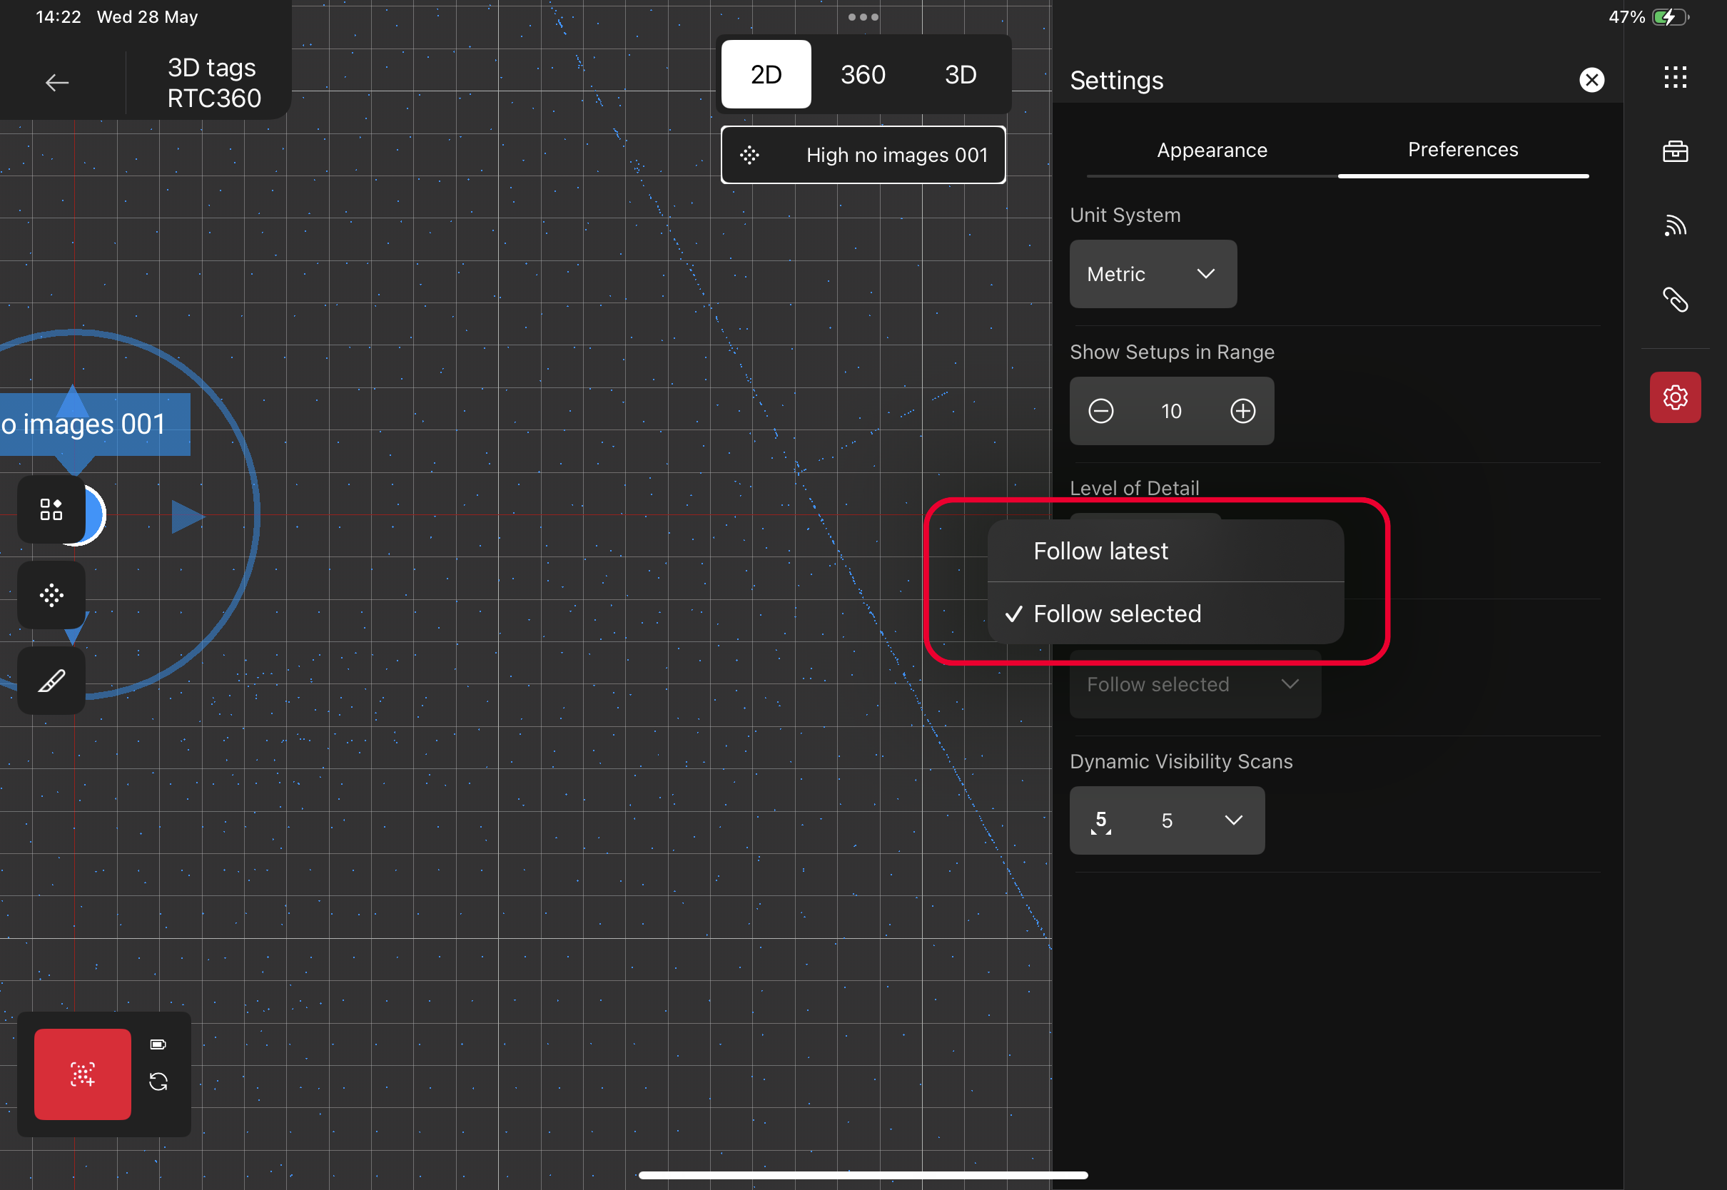Switch to the Appearance tab
Image resolution: width=1727 pixels, height=1190 pixels.
[x=1212, y=150]
